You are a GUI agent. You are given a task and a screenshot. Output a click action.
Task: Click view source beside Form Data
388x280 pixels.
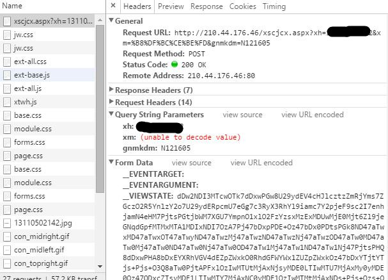192,163
